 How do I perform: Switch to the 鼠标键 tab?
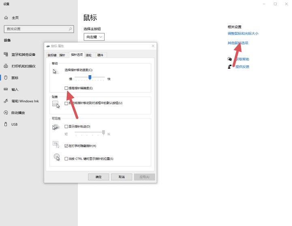[x=52, y=55]
